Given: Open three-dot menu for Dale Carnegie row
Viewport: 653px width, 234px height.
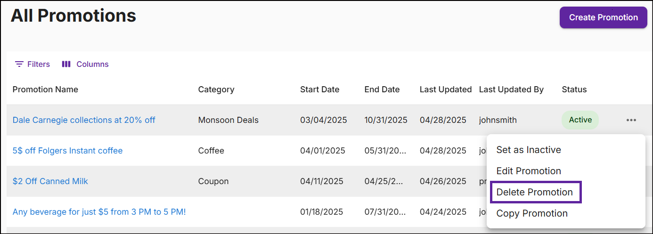Looking at the screenshot, I should pyautogui.click(x=631, y=120).
